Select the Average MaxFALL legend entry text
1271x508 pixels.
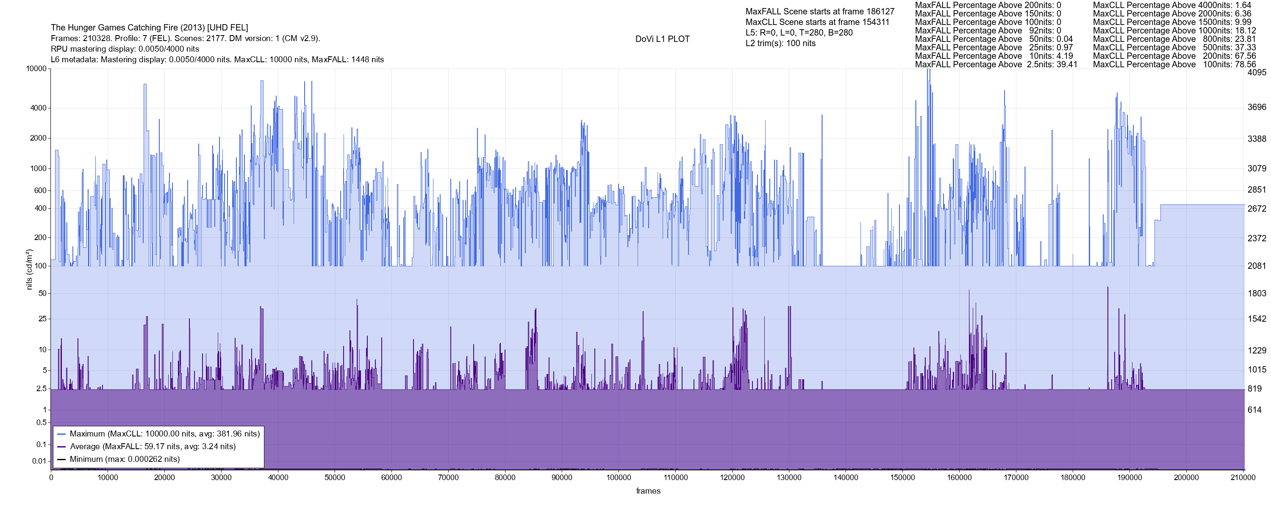pos(153,447)
